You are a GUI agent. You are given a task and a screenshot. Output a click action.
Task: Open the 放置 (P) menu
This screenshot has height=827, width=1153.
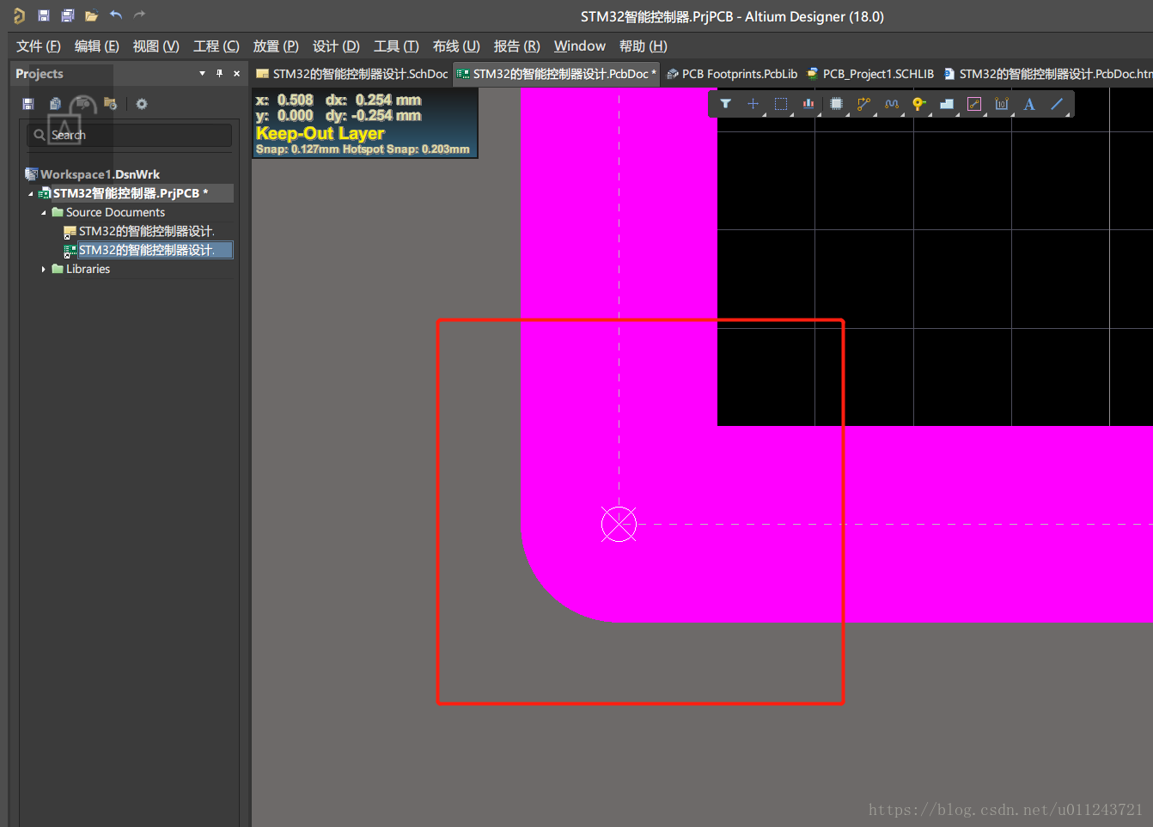[276, 46]
